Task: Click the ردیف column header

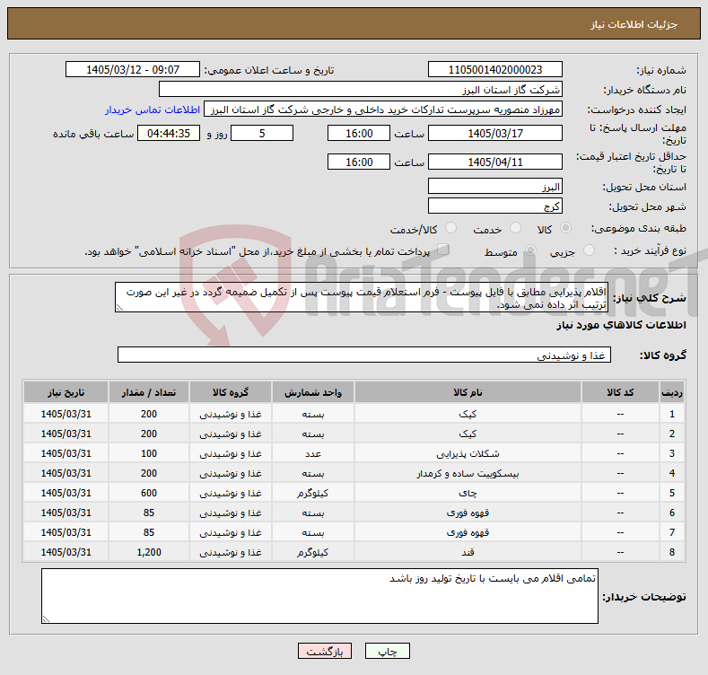Action: click(672, 392)
